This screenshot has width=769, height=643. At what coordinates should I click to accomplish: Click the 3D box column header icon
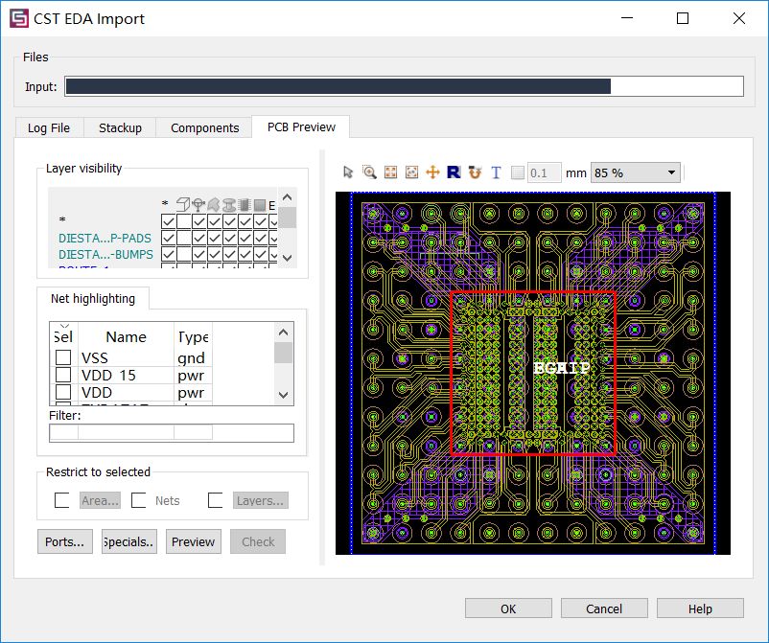click(x=183, y=204)
